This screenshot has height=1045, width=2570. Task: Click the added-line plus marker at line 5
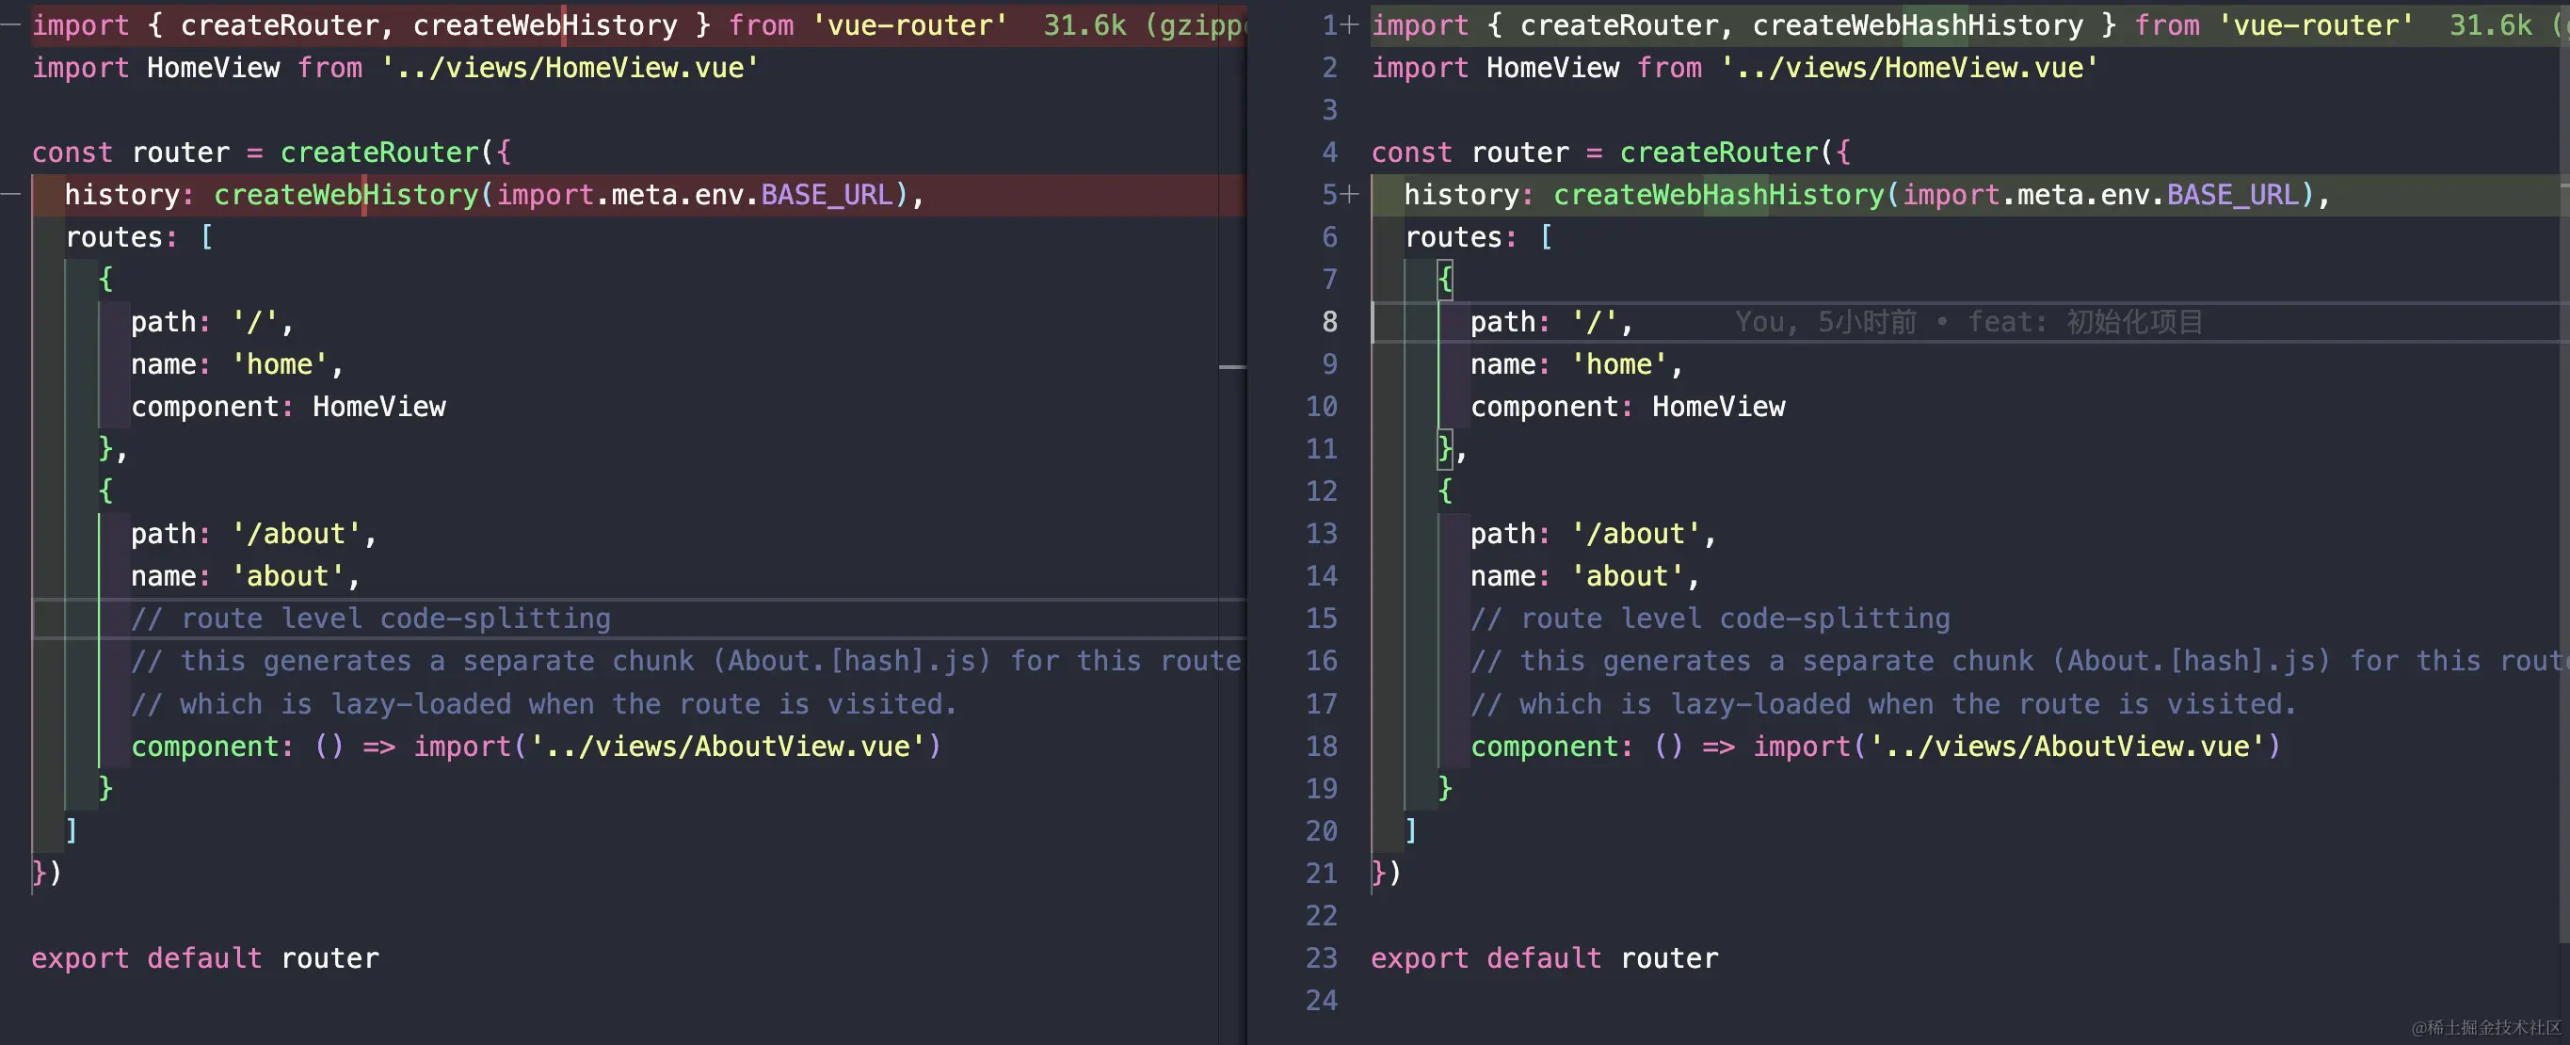[x=1349, y=195]
